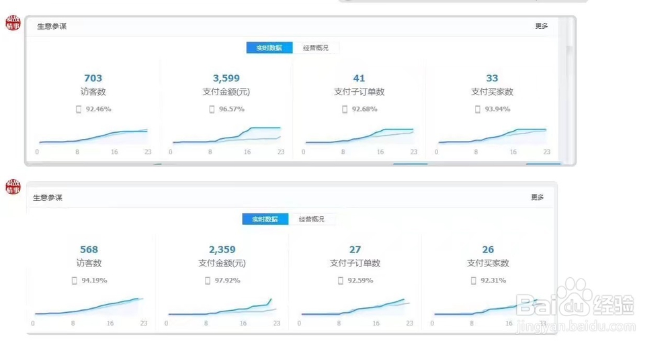Click mobile icon beside 93.94%

(x=477, y=109)
